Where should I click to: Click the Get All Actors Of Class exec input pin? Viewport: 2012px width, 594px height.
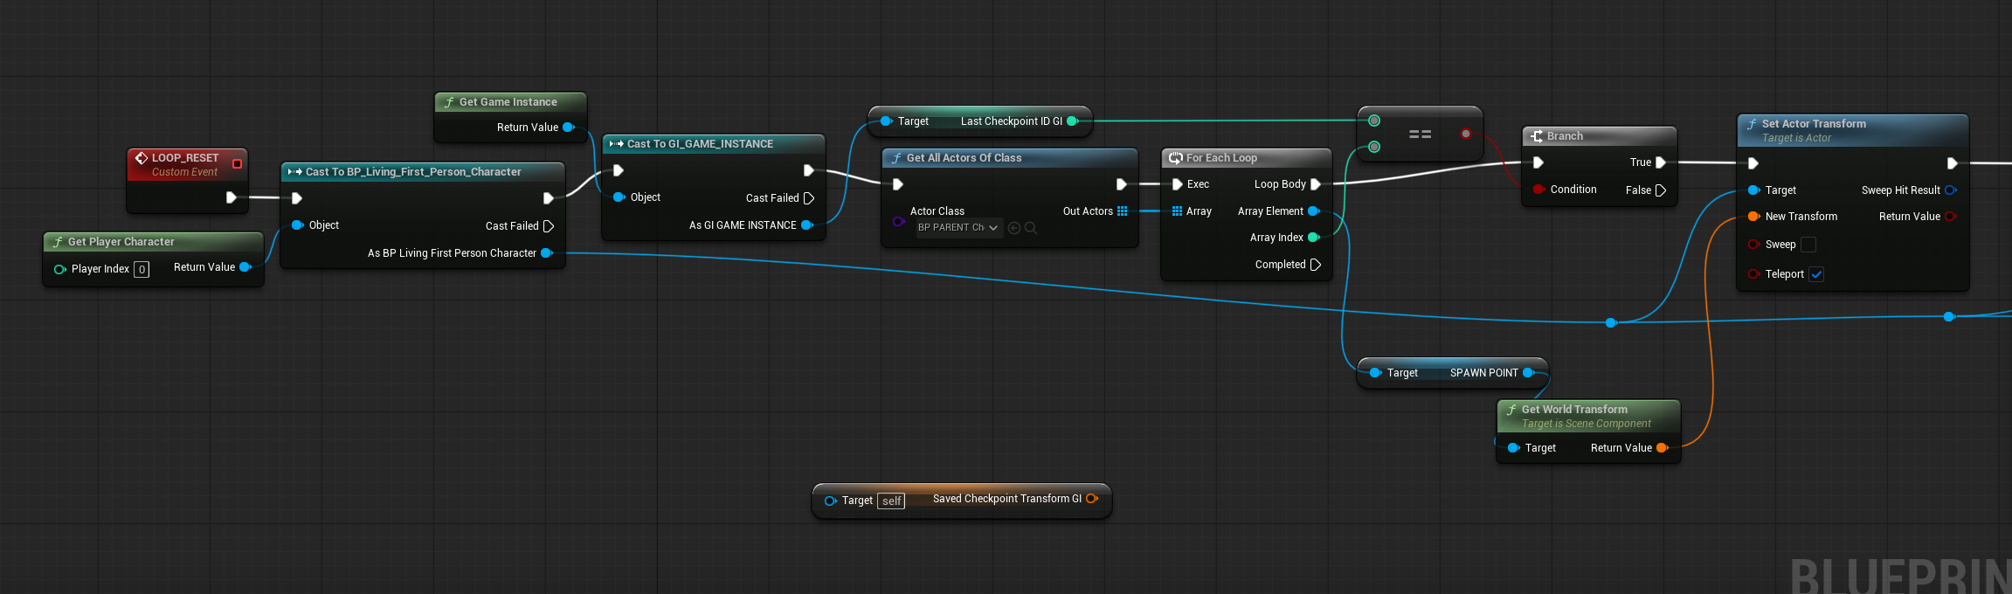[x=898, y=184]
